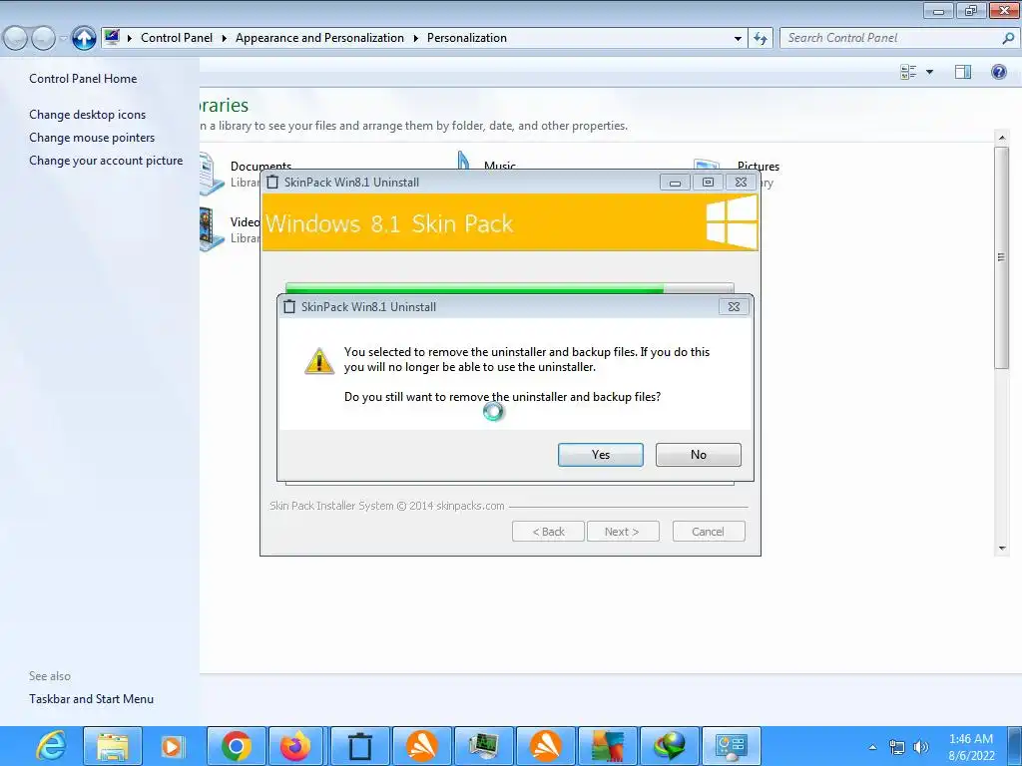Maximize the SkinPack Win8.1 Uninstall wizard window
This screenshot has width=1022, height=766.
(708, 183)
